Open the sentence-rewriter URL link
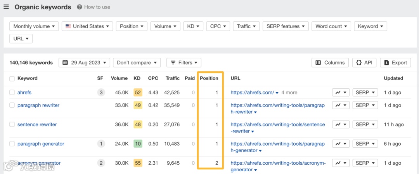 278,127
